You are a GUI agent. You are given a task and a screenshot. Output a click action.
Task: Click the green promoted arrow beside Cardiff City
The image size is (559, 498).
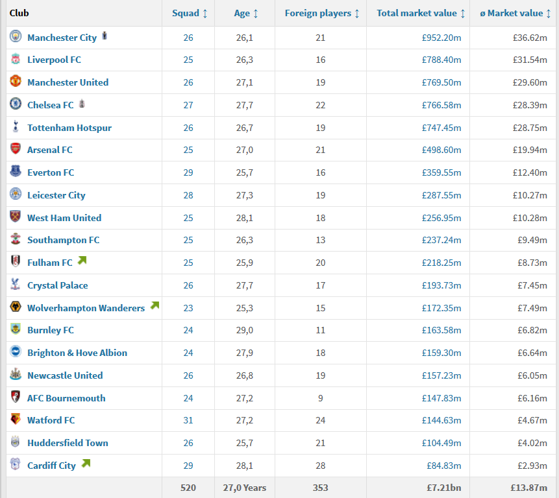(86, 463)
